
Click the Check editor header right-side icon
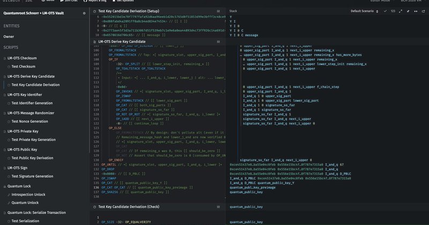[x=218, y=207]
